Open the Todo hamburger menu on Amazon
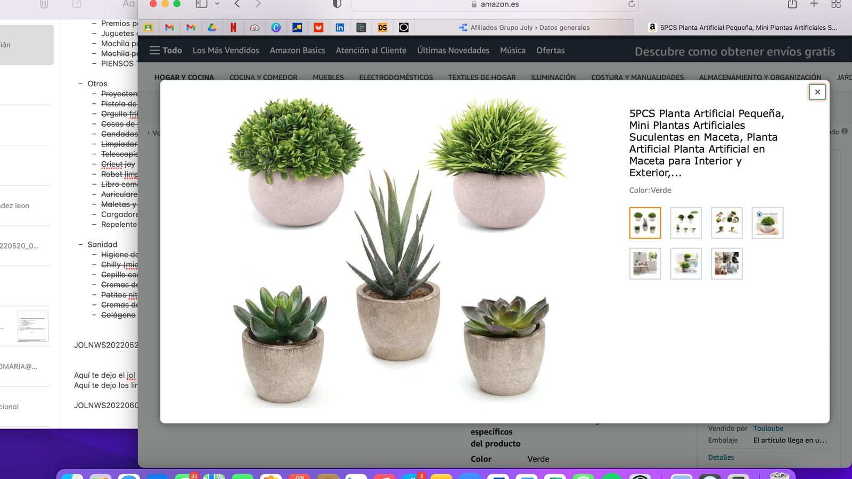The height and width of the screenshot is (479, 852). (154, 50)
